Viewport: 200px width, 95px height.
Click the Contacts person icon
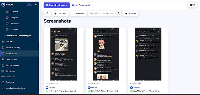point(3,82)
